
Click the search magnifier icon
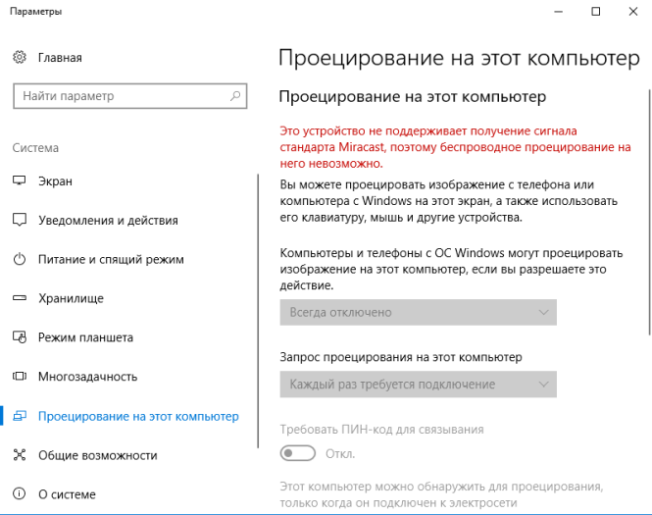point(235,96)
